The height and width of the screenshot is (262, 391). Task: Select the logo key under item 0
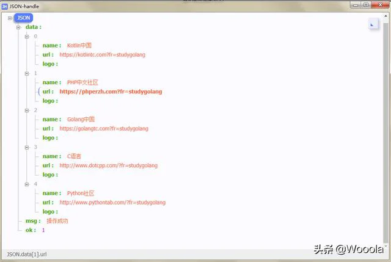point(50,64)
